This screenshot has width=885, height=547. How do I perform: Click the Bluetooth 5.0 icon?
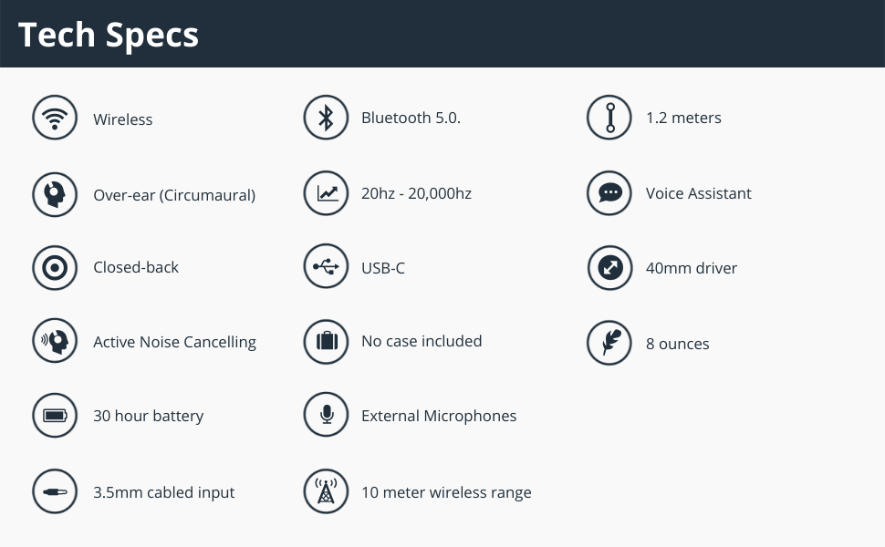coord(326,118)
